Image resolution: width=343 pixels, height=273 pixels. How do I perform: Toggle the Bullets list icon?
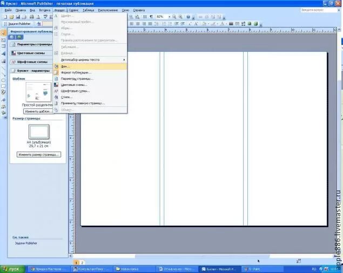[170, 24]
